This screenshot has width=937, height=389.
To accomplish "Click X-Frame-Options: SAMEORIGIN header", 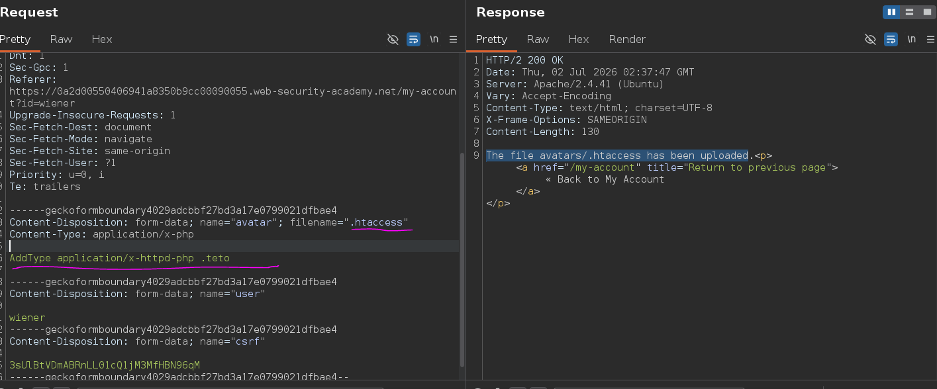I will point(566,120).
